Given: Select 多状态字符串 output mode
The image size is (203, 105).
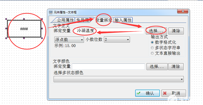Looking at the screenshot, I should click(x=152, y=48).
